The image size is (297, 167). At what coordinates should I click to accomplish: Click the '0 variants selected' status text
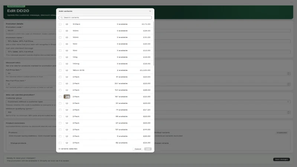(x=68, y=149)
